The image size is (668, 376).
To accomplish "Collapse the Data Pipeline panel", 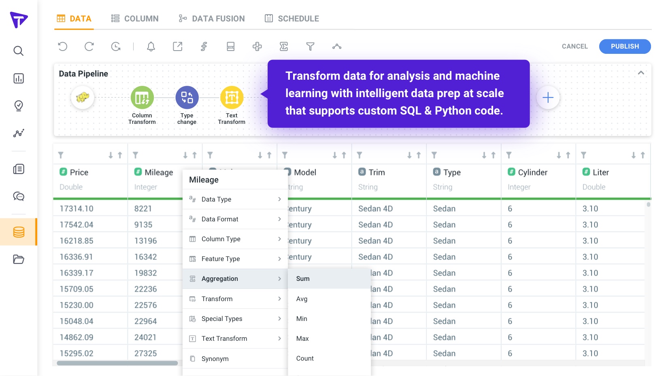I will click(x=641, y=73).
